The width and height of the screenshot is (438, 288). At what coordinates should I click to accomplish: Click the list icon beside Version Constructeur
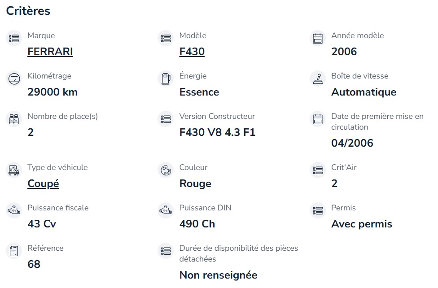(x=166, y=119)
